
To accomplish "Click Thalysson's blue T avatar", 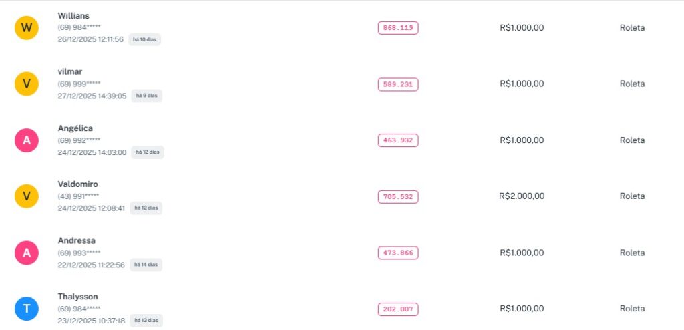I will click(27, 309).
